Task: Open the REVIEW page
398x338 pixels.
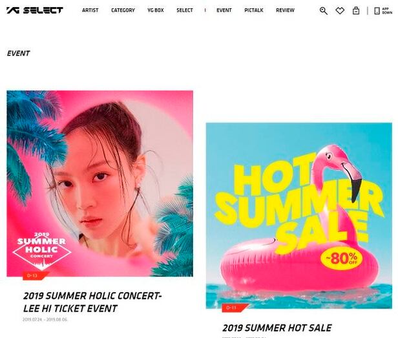Action: tap(285, 10)
